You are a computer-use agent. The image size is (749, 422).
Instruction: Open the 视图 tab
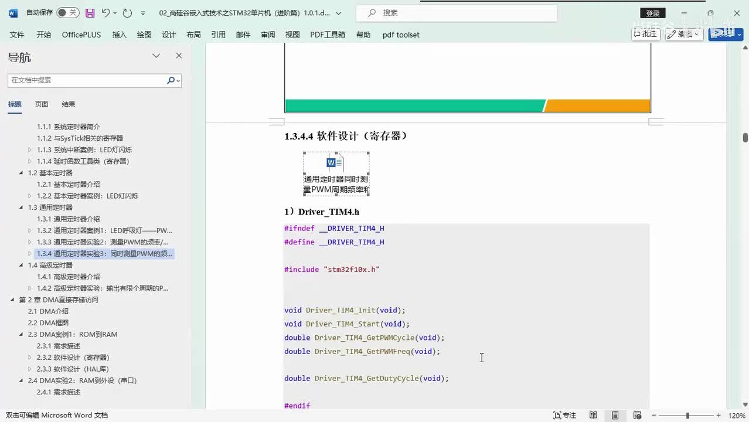pyautogui.click(x=292, y=35)
